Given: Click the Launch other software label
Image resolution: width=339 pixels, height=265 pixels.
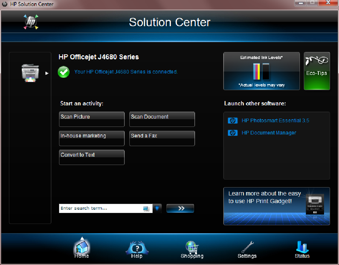Looking at the screenshot, I should (255, 103).
